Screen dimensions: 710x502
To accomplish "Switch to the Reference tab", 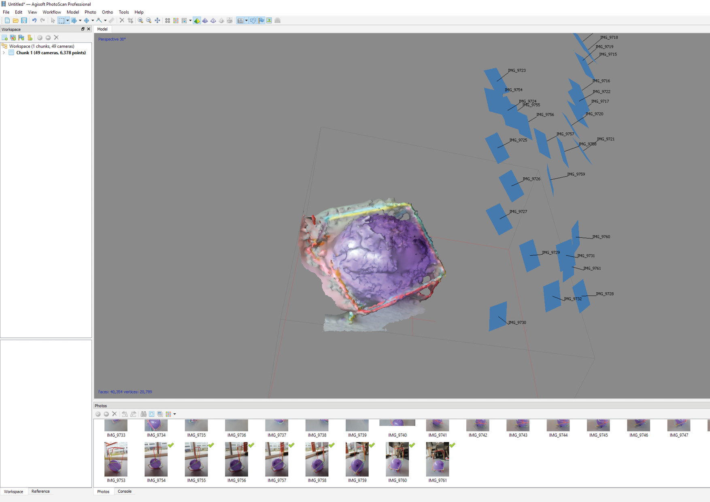I will 40,491.
